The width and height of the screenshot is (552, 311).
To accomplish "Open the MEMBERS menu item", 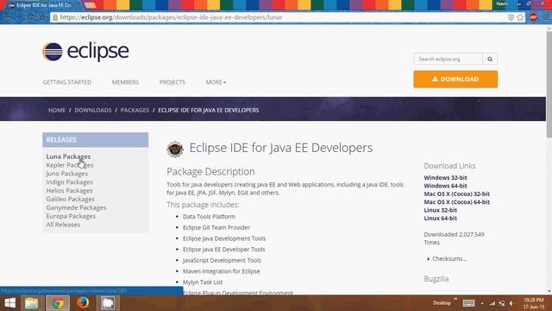I will point(125,82).
